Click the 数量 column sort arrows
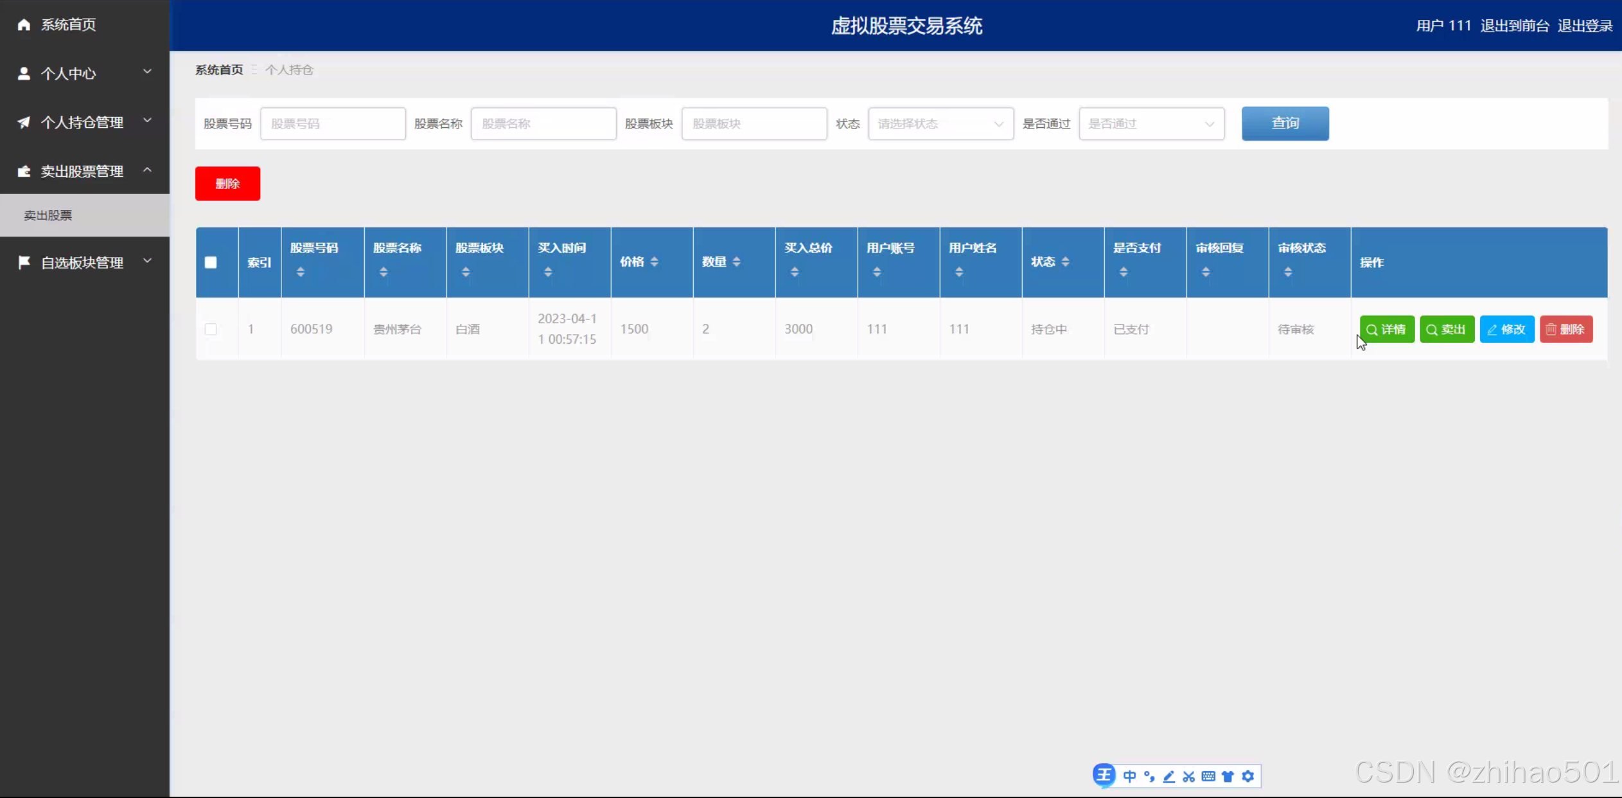The height and width of the screenshot is (798, 1622). pos(736,262)
